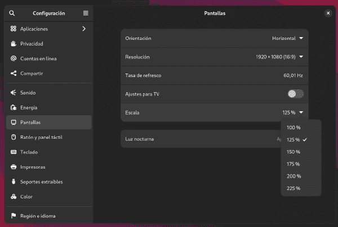Click the Cuentas en línea at-sign icon
338x227 pixels.
tap(14, 58)
